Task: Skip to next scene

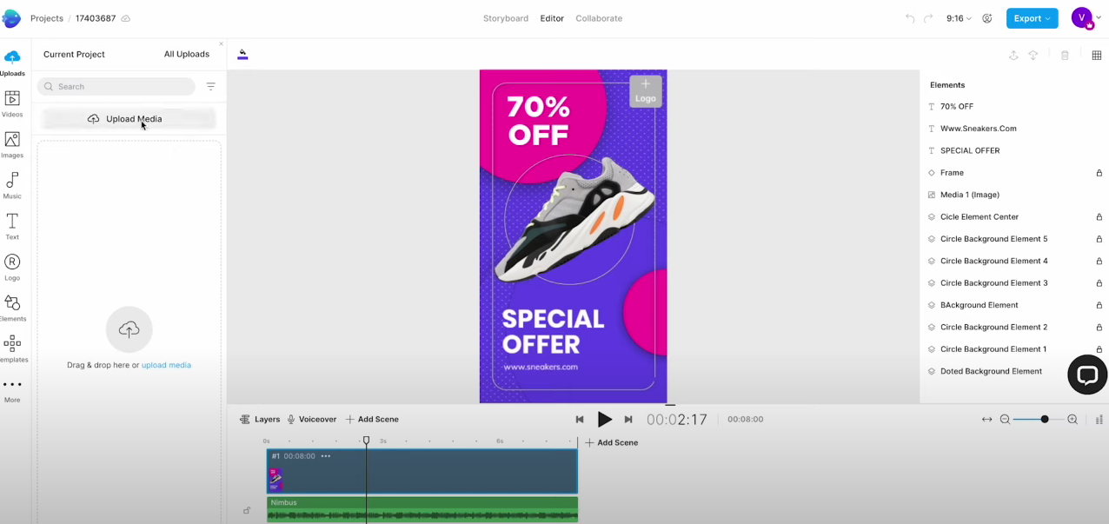Action: [x=628, y=420]
